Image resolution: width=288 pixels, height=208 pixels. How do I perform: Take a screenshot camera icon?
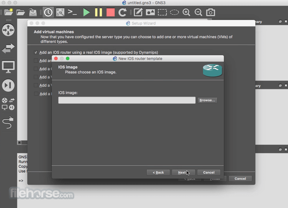211,12
